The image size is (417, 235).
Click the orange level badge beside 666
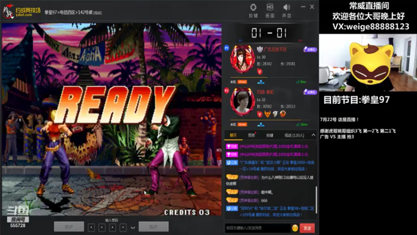coord(231,200)
